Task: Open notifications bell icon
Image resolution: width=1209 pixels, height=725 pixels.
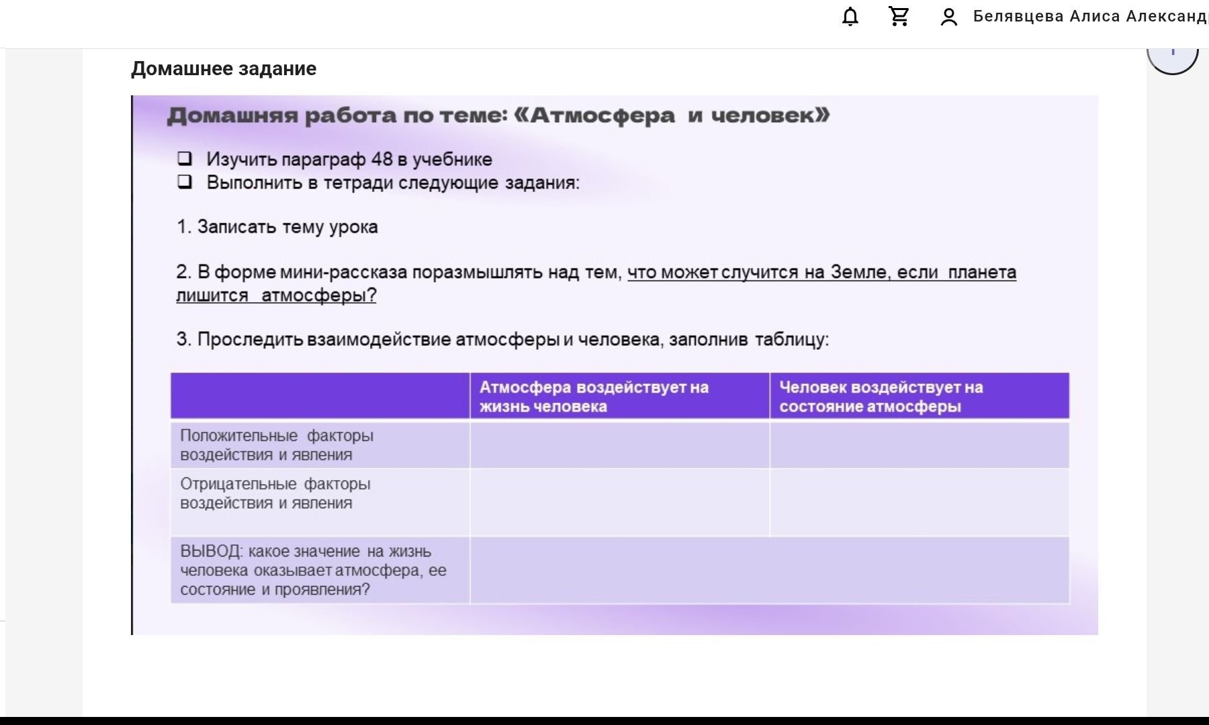Action: tap(850, 16)
